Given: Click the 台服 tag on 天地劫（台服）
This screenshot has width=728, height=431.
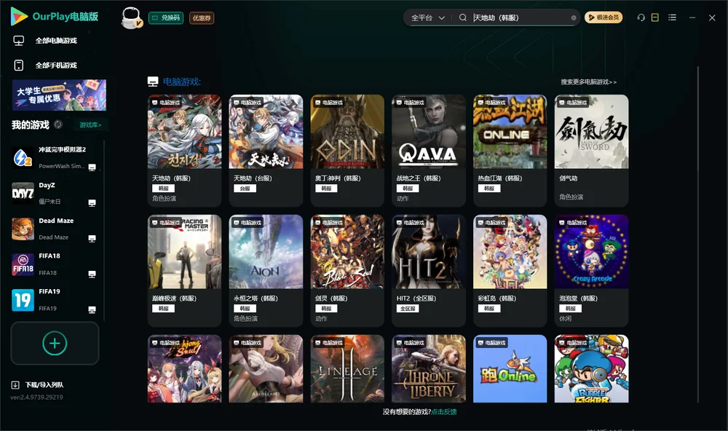Looking at the screenshot, I should [245, 189].
